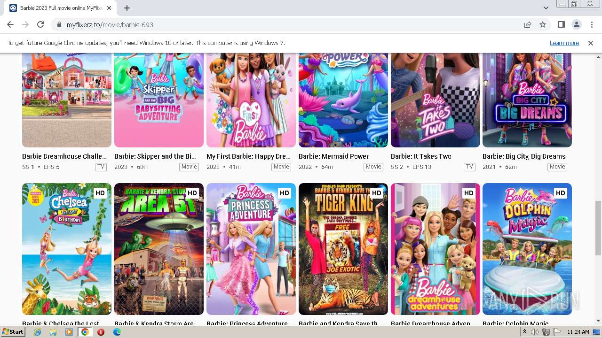Close the Barbie 2023 tab
The width and height of the screenshot is (602, 338).
[109, 8]
